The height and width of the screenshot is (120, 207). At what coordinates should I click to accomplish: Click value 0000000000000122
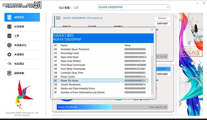point(135,77)
